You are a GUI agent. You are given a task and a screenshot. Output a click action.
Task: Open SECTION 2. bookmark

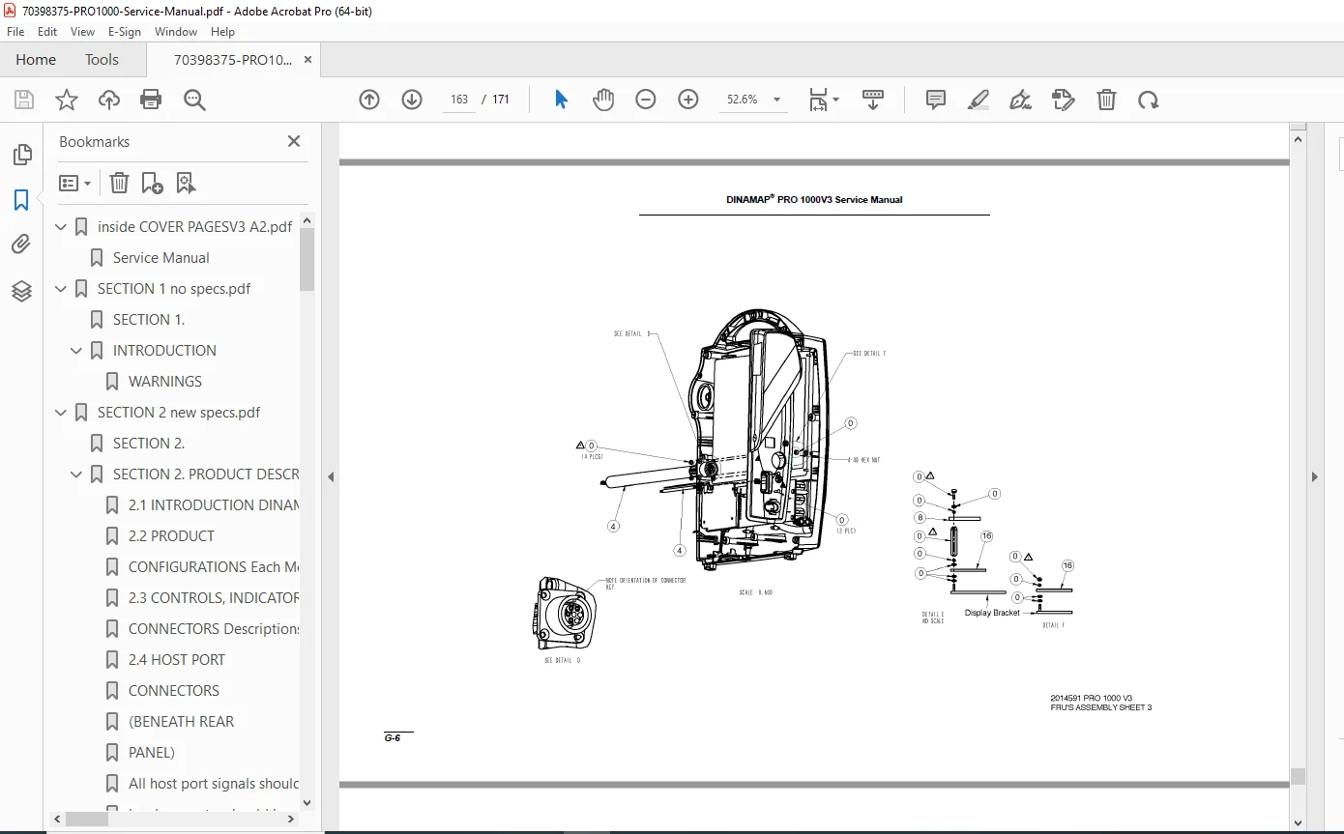coord(149,444)
